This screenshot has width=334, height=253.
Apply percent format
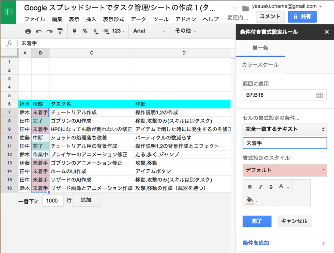85,31
